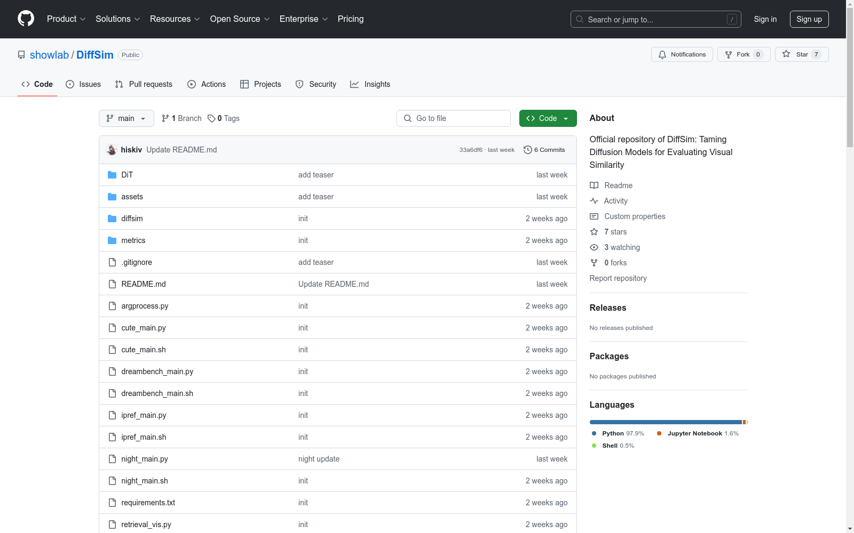Click the night update commit message
The image size is (854, 533).
[x=319, y=459]
